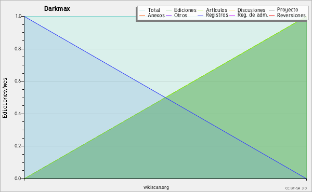The height and width of the screenshot is (192, 312).
Task: Click the wikiscan.org label below chart
Action: point(156,187)
